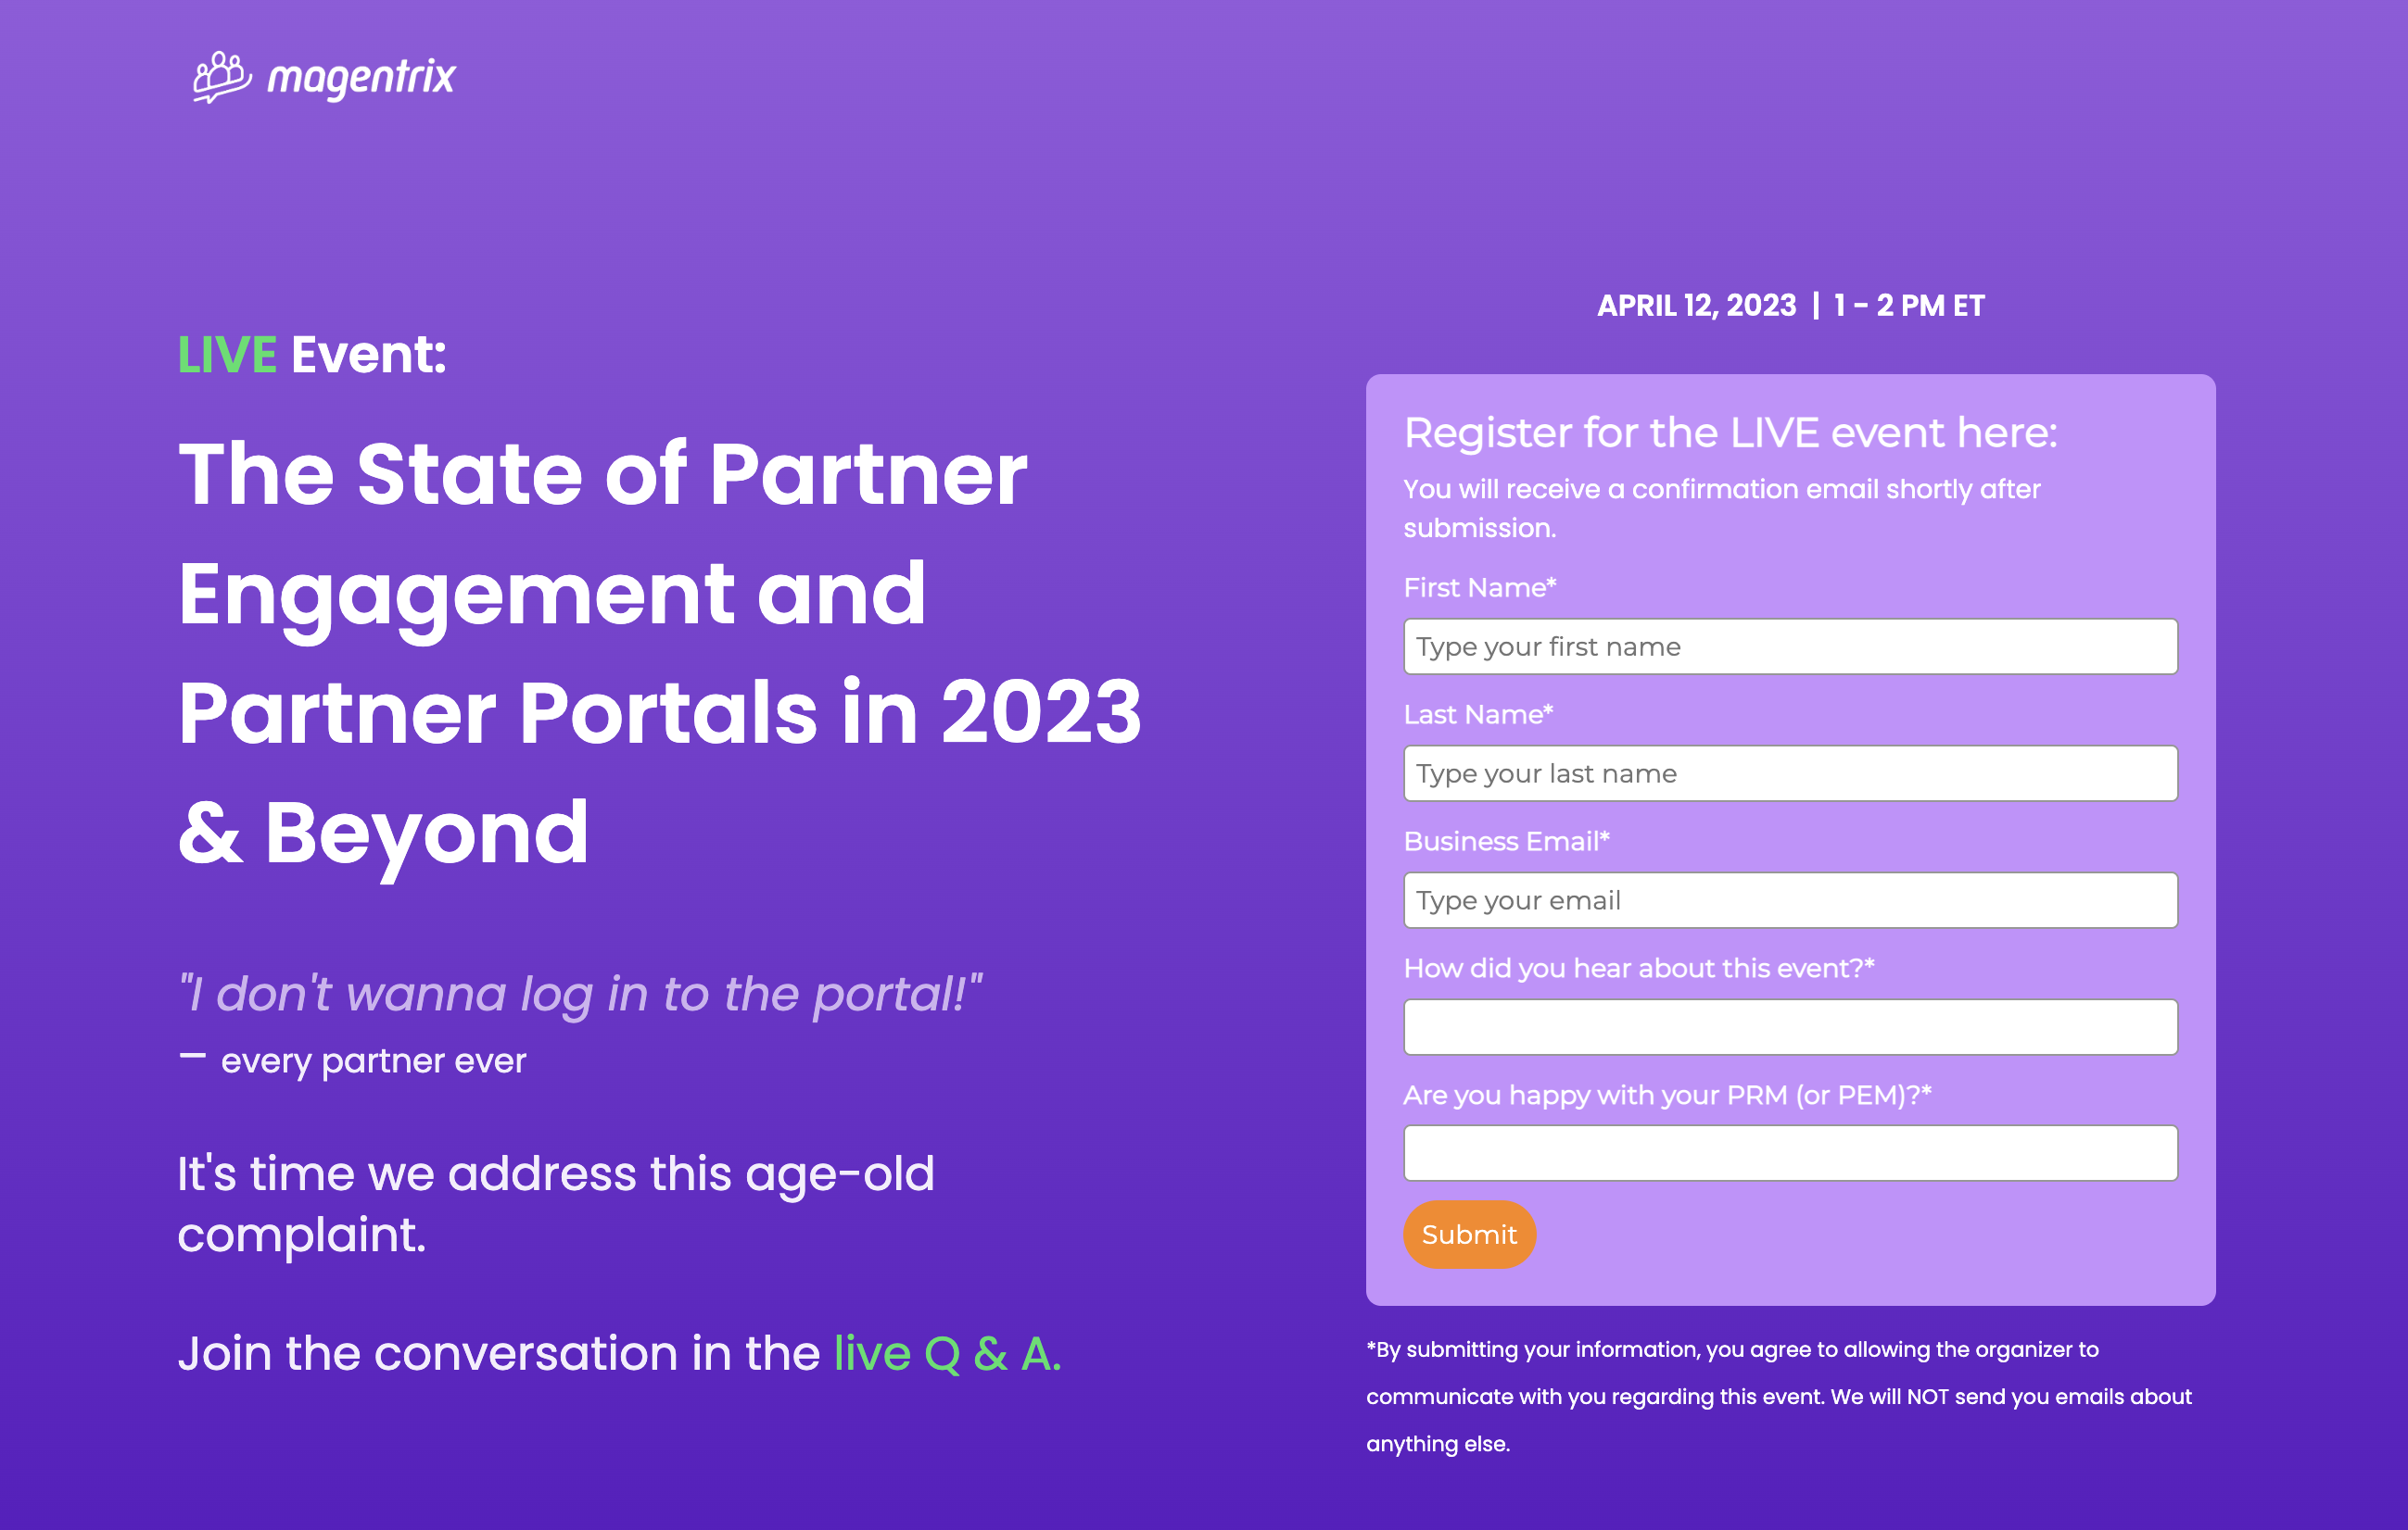2408x1530 pixels.
Task: Select the Business Email text box
Action: [x=1790, y=900]
